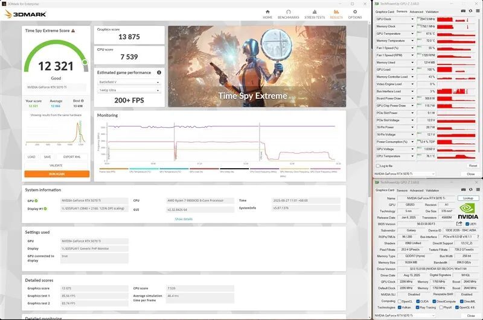Click the info icon beside Estimated game performance
The image size is (483, 320).
(x=159, y=72)
